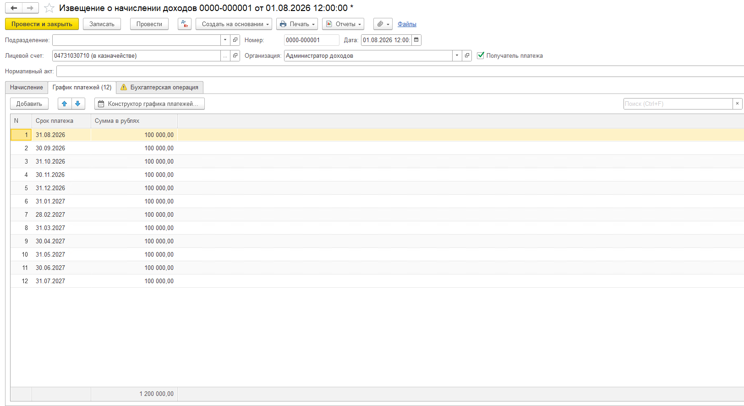Open the Создать на основании dropdown
Viewport: 744px width, 406px height.
pyautogui.click(x=234, y=24)
